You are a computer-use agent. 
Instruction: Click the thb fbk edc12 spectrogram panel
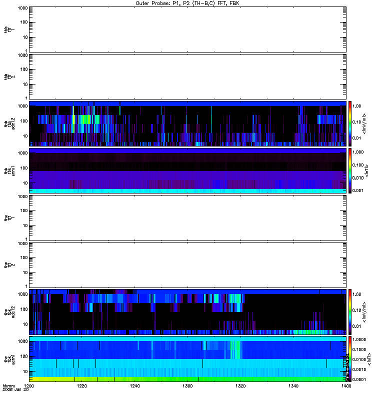(188, 123)
